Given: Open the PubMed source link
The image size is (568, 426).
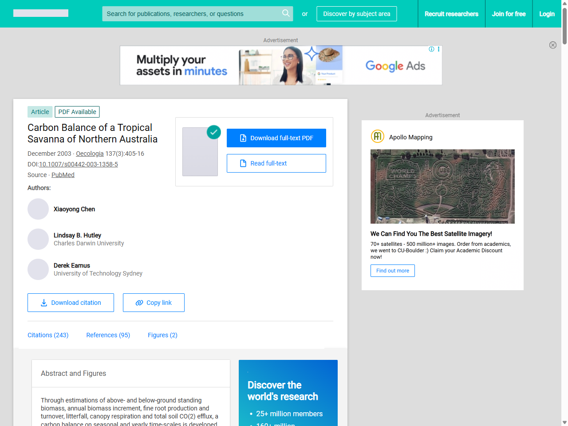Looking at the screenshot, I should (63, 175).
